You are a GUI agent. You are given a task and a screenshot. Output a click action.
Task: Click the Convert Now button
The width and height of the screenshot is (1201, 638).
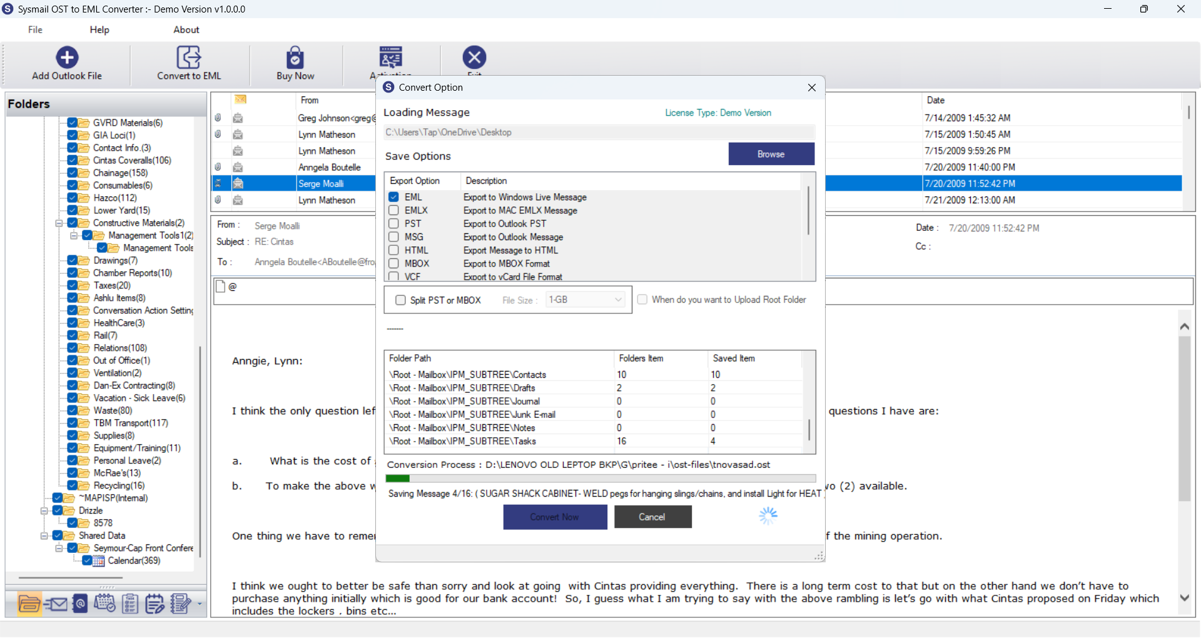coord(555,517)
